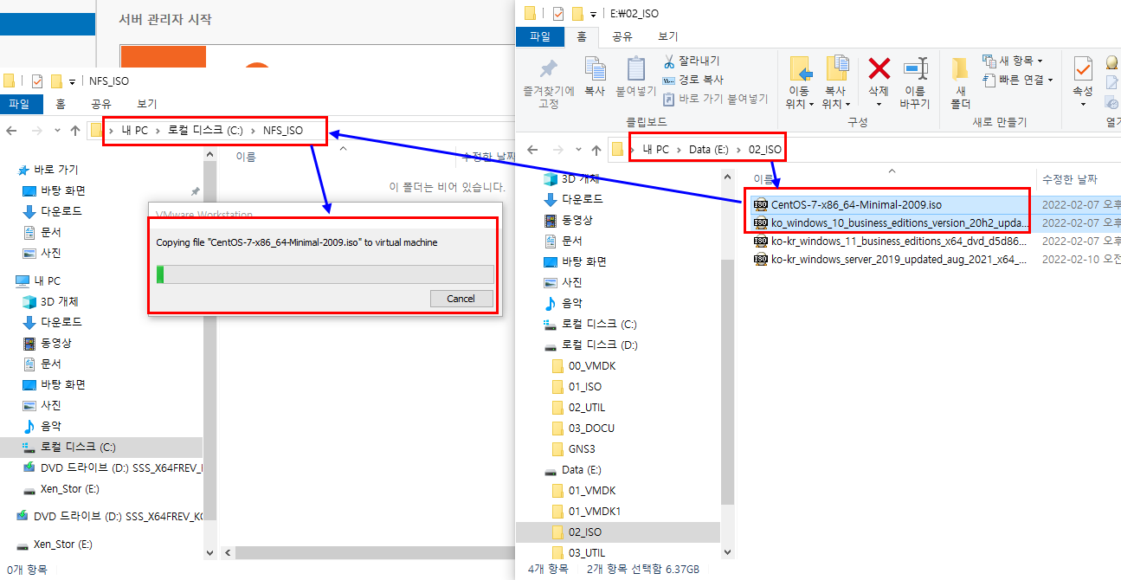Open quick access toolbar dropdown in E:\02_ISO window
1121x580 pixels.
pyautogui.click(x=593, y=14)
